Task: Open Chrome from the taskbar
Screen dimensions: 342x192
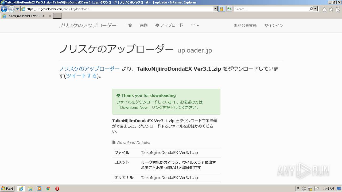Action: pyautogui.click(x=48, y=189)
